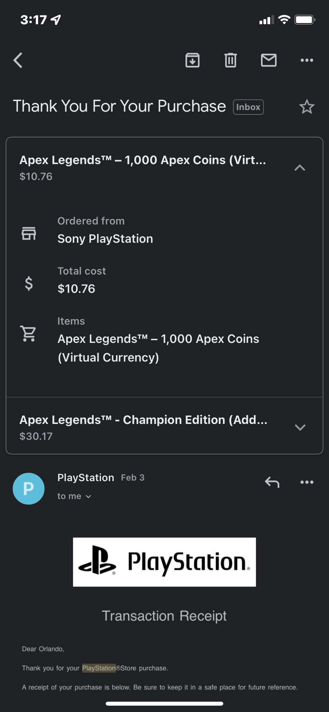
Task: Tap the PlayStation logo image
Action: (164, 562)
